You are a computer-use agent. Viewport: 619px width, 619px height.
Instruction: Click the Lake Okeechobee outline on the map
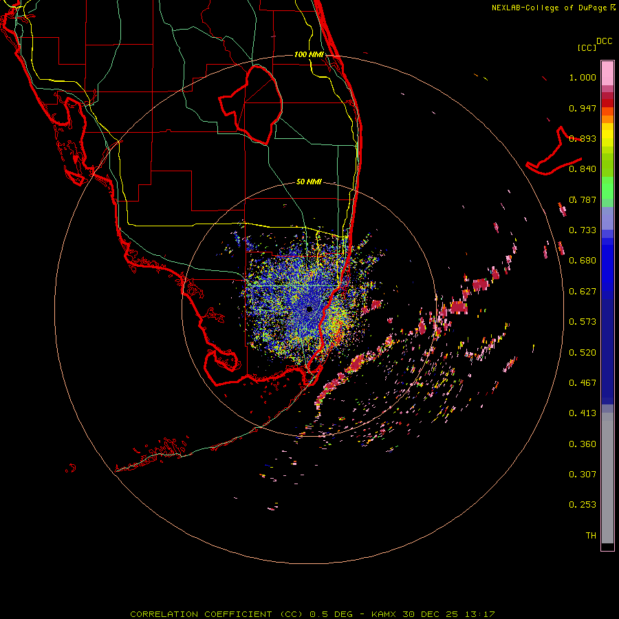[252, 105]
